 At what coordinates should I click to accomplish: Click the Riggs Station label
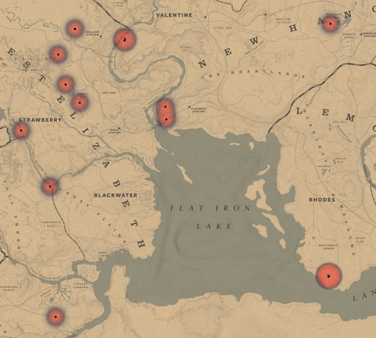tap(114, 131)
